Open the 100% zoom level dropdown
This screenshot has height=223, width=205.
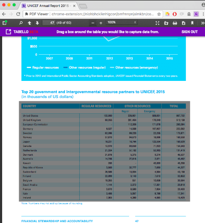pos(122,22)
